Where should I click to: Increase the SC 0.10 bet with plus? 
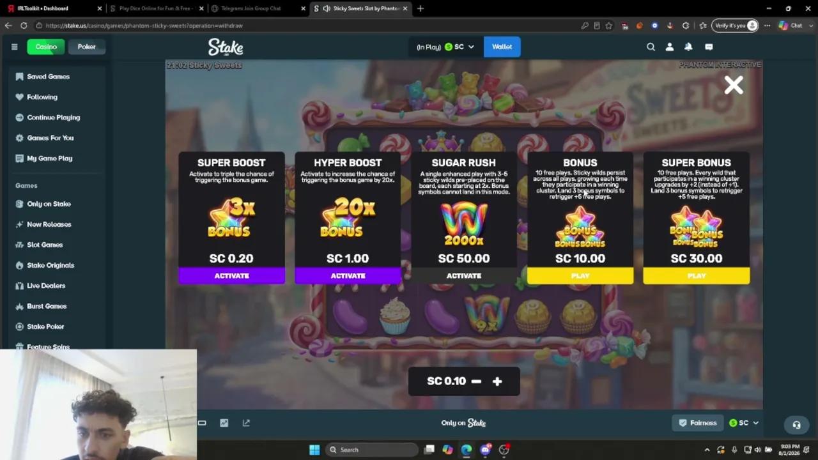[x=497, y=381]
